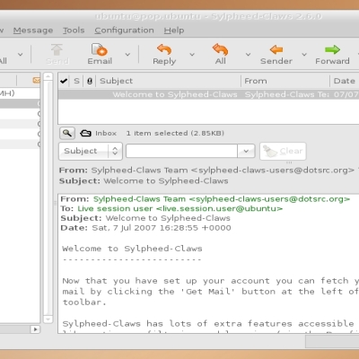Forward the selected message
This screenshot has height=359, width=359.
pos(332,54)
